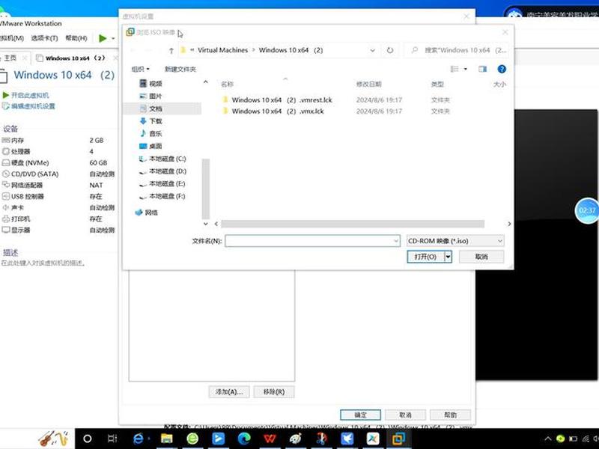Show hidden system tray icons
The image size is (599, 449).
click(x=547, y=439)
